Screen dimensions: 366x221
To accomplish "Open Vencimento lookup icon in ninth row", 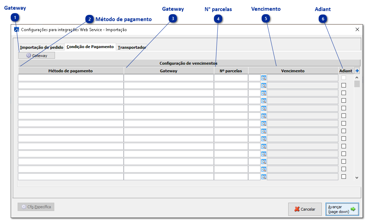I will coord(264,139).
